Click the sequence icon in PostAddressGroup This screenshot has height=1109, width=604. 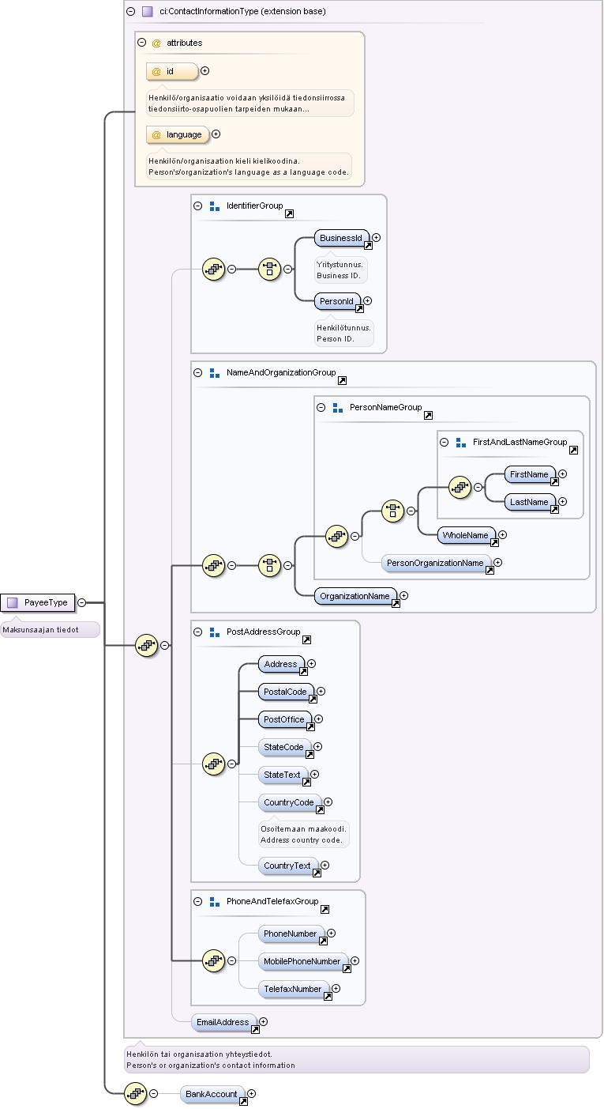click(x=214, y=764)
